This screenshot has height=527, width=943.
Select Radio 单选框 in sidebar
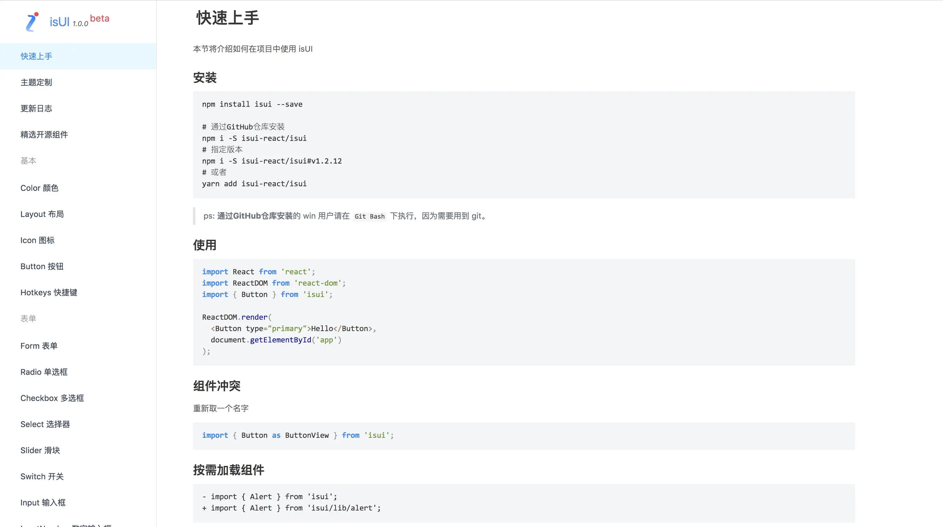[44, 372]
